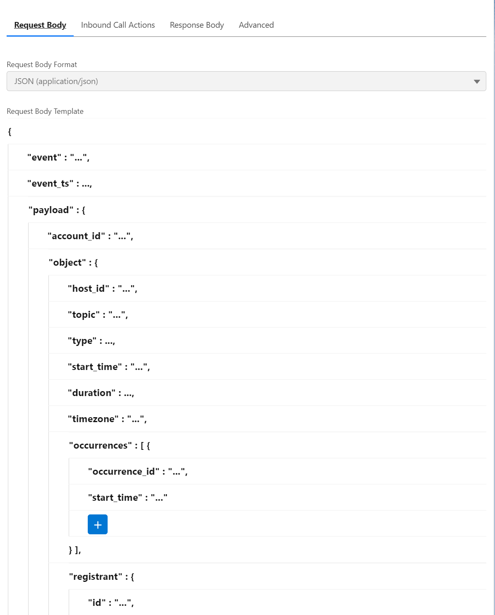The image size is (495, 615).
Task: Click the "topic" field row
Action: coord(98,315)
